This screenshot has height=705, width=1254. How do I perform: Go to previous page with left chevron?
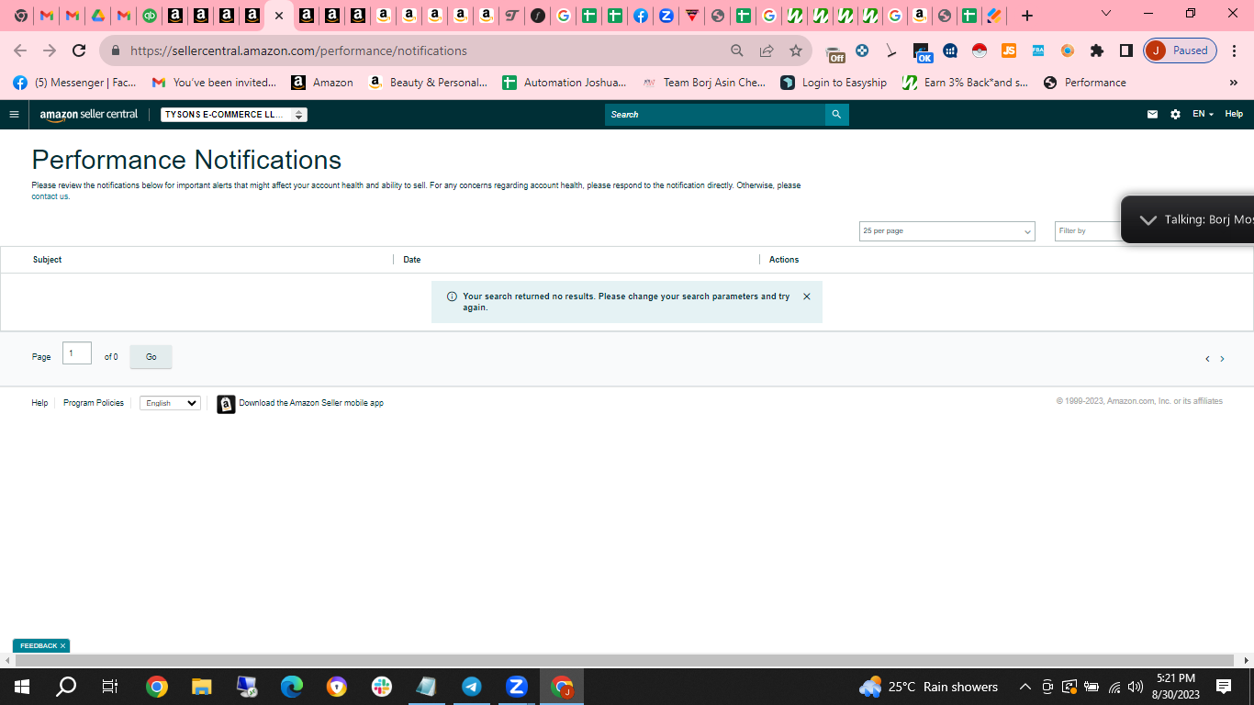[1207, 359]
